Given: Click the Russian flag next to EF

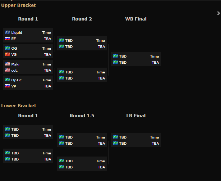Looking at the screenshot, I should tap(7, 39).
